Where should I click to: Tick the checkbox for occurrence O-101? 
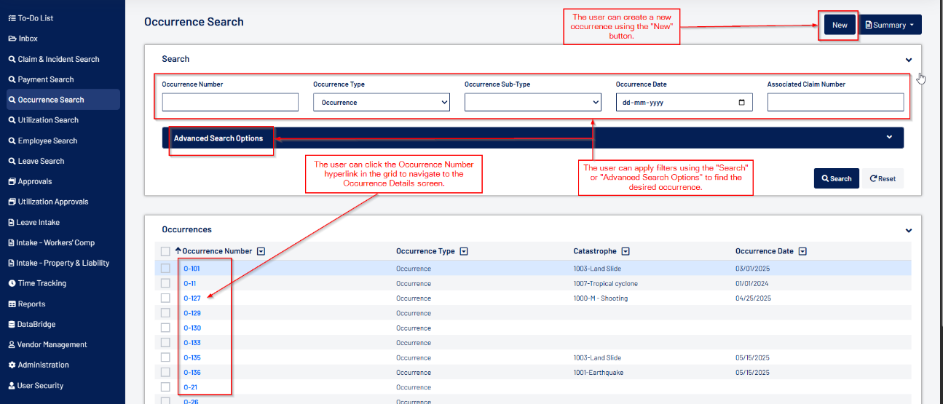coord(165,269)
